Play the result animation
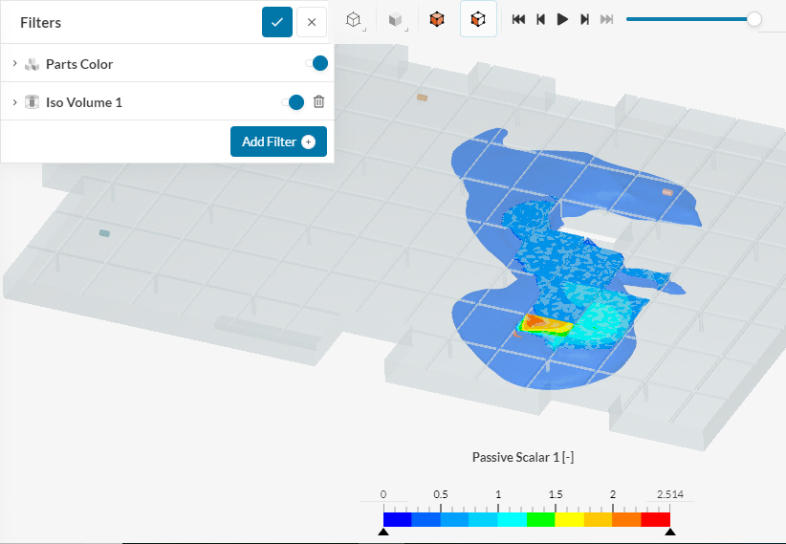The width and height of the screenshot is (786, 544). pos(562,19)
